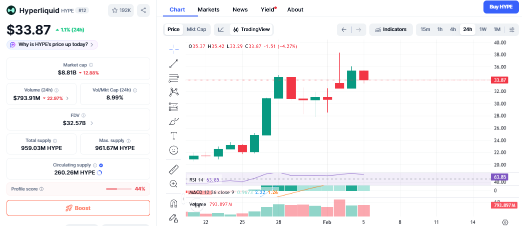Switch to TradingView chart mode
The image size is (522, 226).
pyautogui.click(x=252, y=29)
